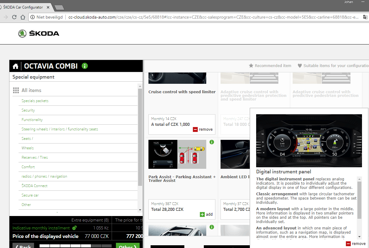The width and height of the screenshot is (369, 248).
Task: Click the Digital instrument panel heading text
Action: [284, 172]
